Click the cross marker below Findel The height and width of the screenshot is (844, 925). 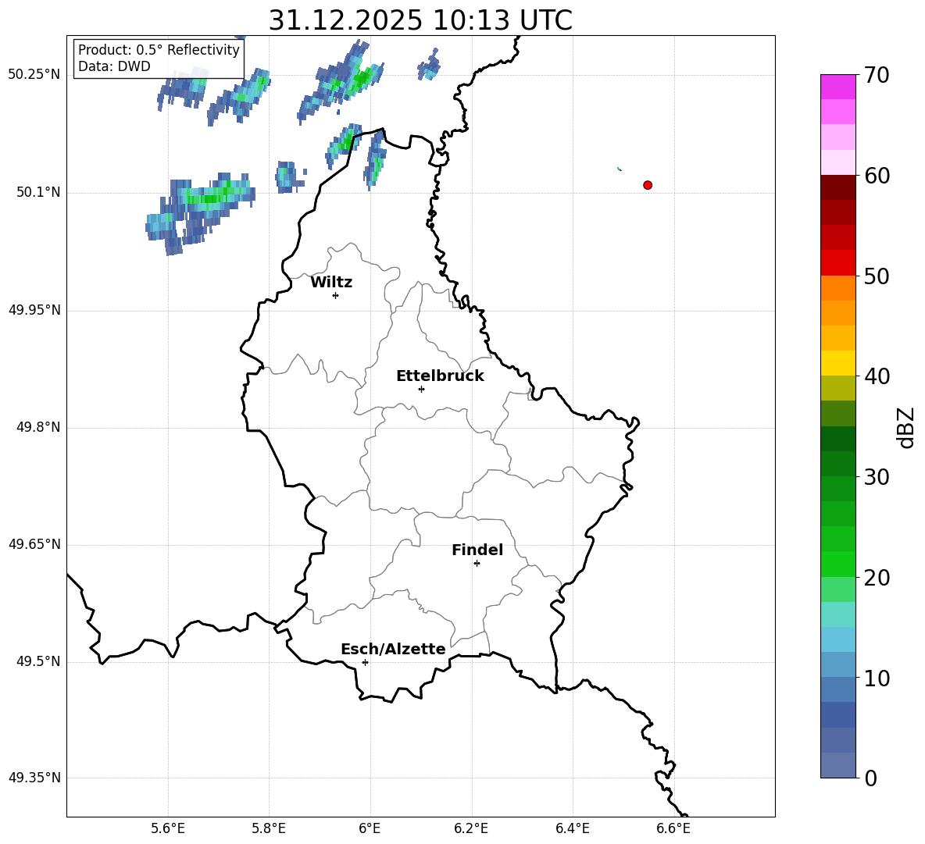point(477,564)
